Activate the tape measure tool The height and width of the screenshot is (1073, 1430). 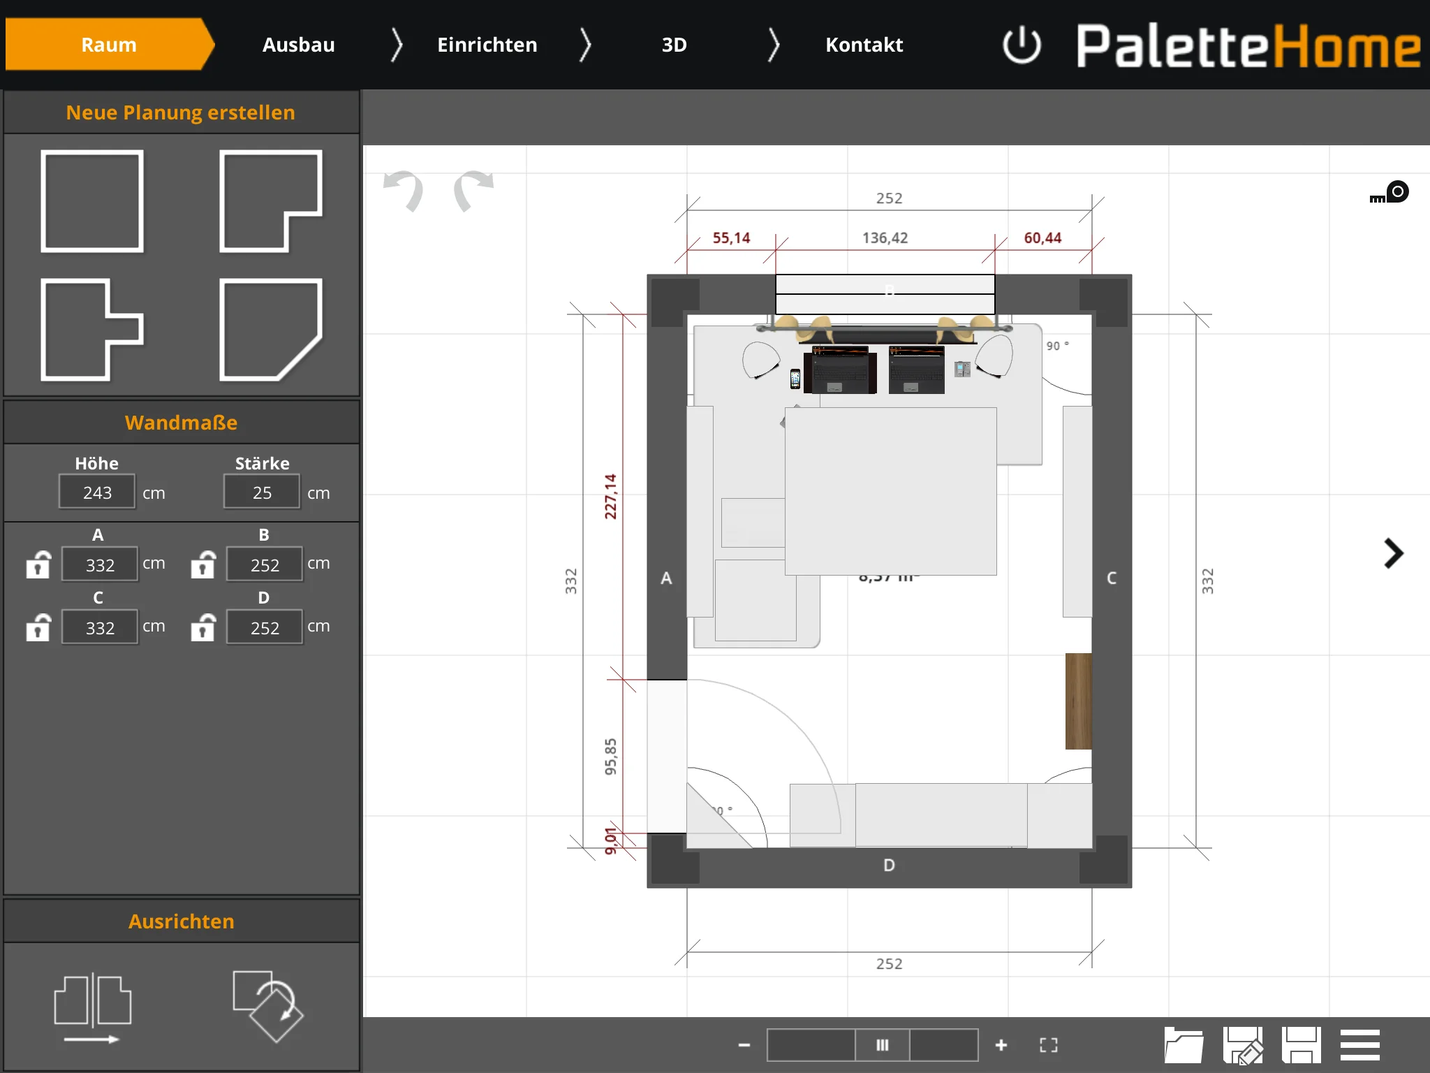(x=1390, y=192)
